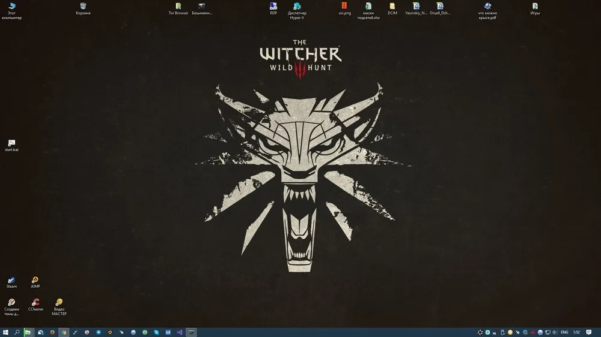
Task: Open Telegram from the taskbar
Action: [99, 332]
